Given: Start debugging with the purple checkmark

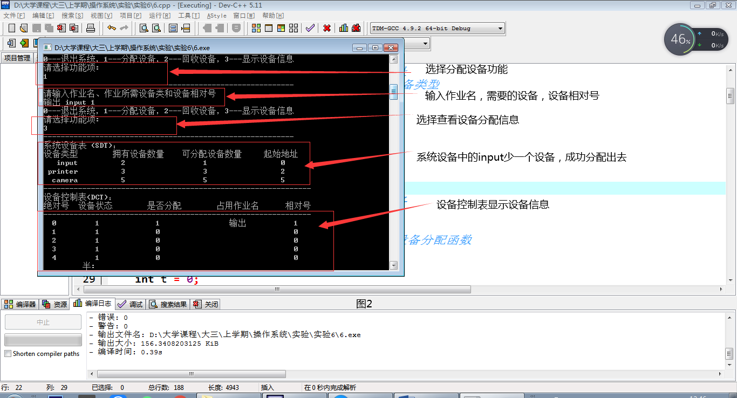Looking at the screenshot, I should click(x=310, y=28).
